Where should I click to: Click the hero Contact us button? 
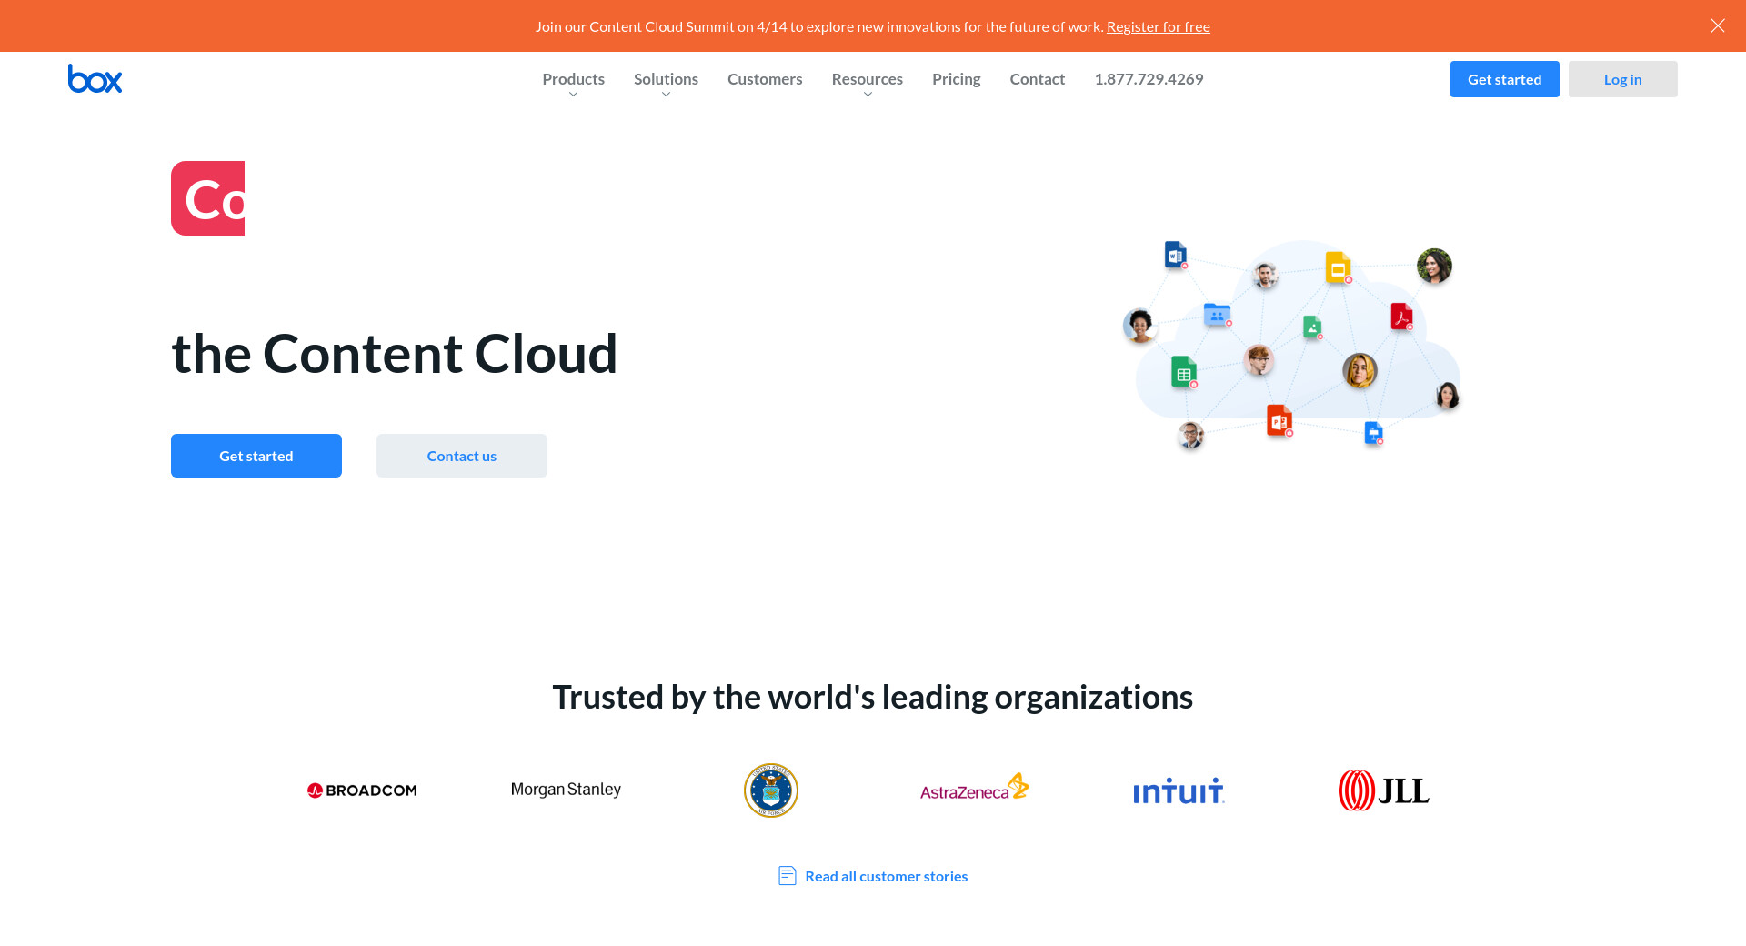[462, 456]
